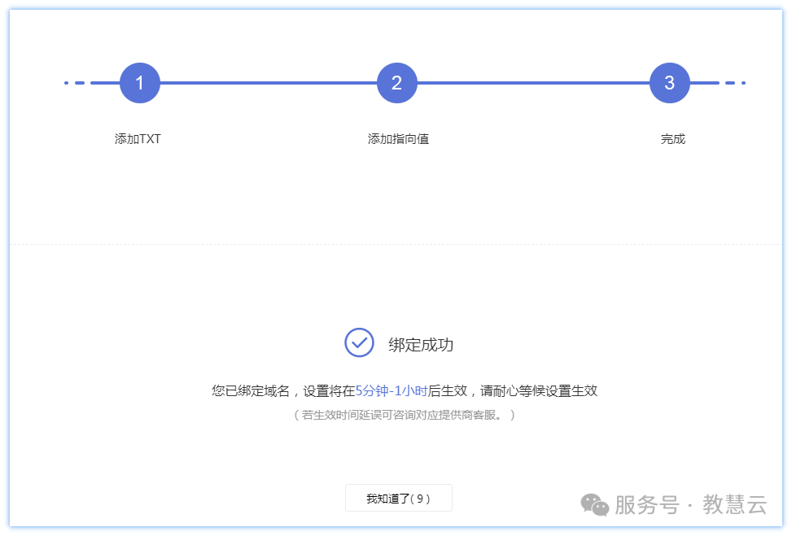Click the gray 若生效时间延误 note
Viewport: 792px width, 536px height.
click(405, 415)
